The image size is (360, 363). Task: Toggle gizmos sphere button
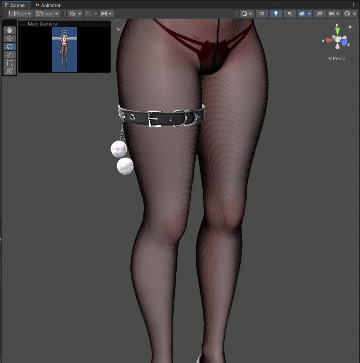(347, 14)
